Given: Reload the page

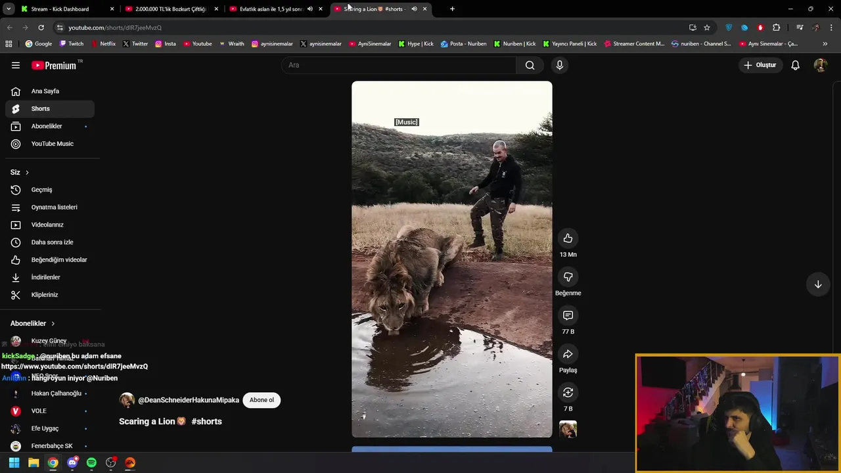Looking at the screenshot, I should (41, 28).
